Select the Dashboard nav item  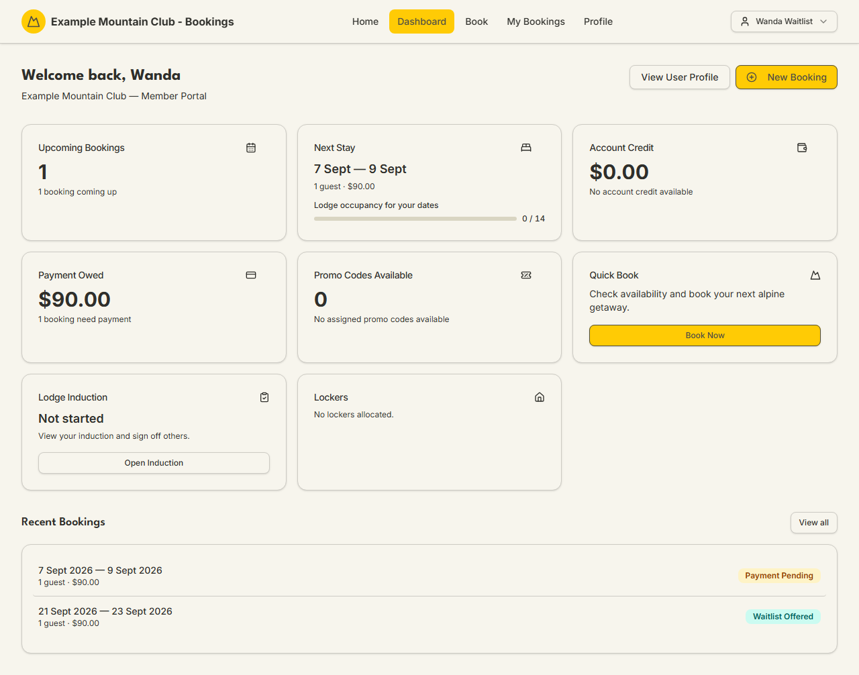[421, 21]
